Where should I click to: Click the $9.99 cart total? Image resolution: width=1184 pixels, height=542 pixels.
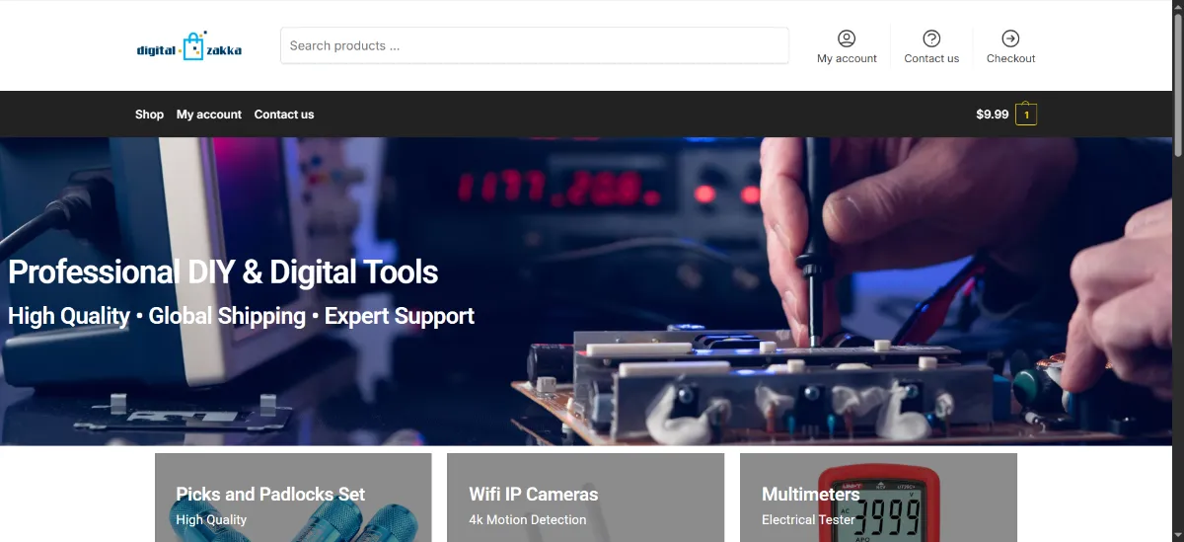(993, 115)
